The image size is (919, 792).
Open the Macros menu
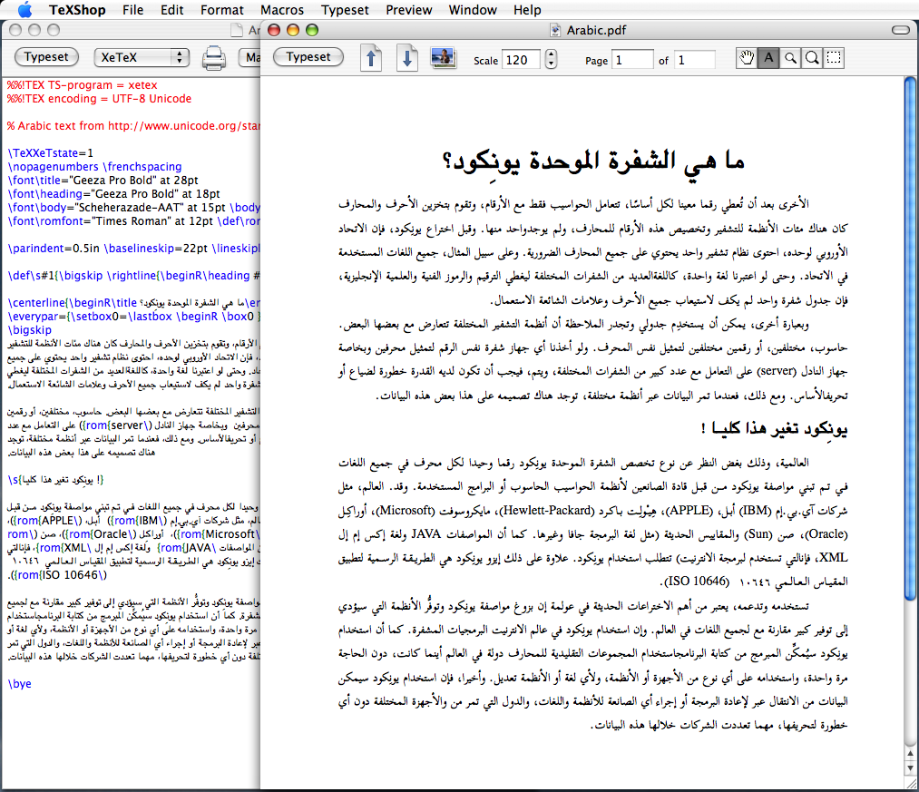click(282, 10)
